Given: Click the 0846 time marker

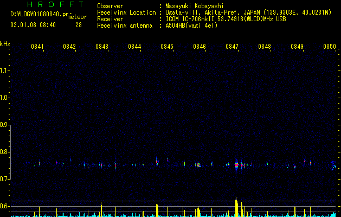Looking at the screenshot, I should 200,47.
